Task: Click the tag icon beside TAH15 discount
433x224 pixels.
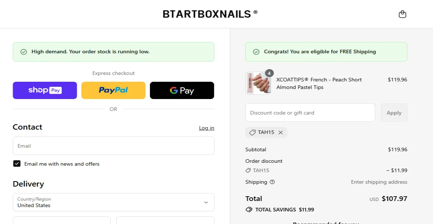Action: coord(252,132)
